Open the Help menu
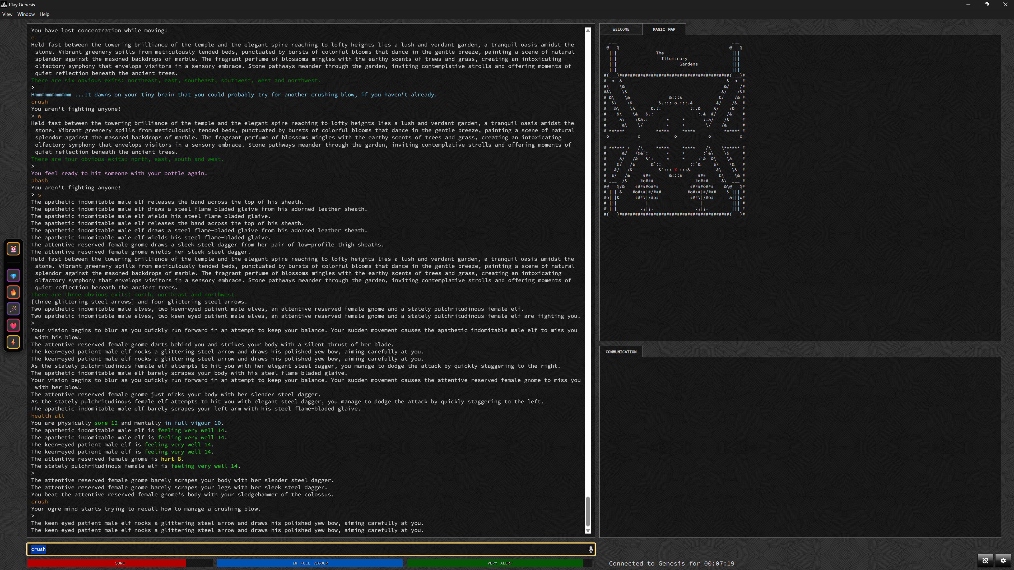This screenshot has height=570, width=1014. coord(44,14)
